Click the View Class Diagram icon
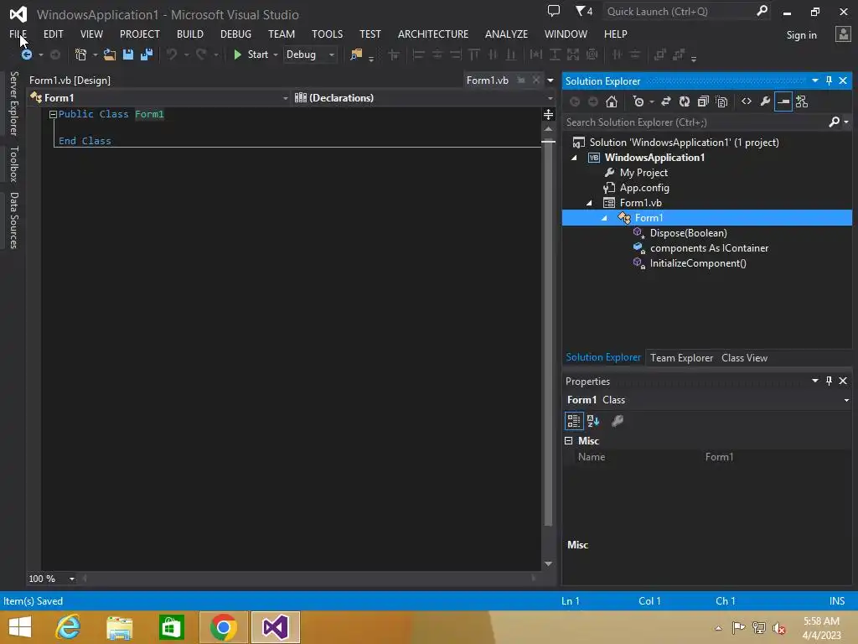 [802, 101]
